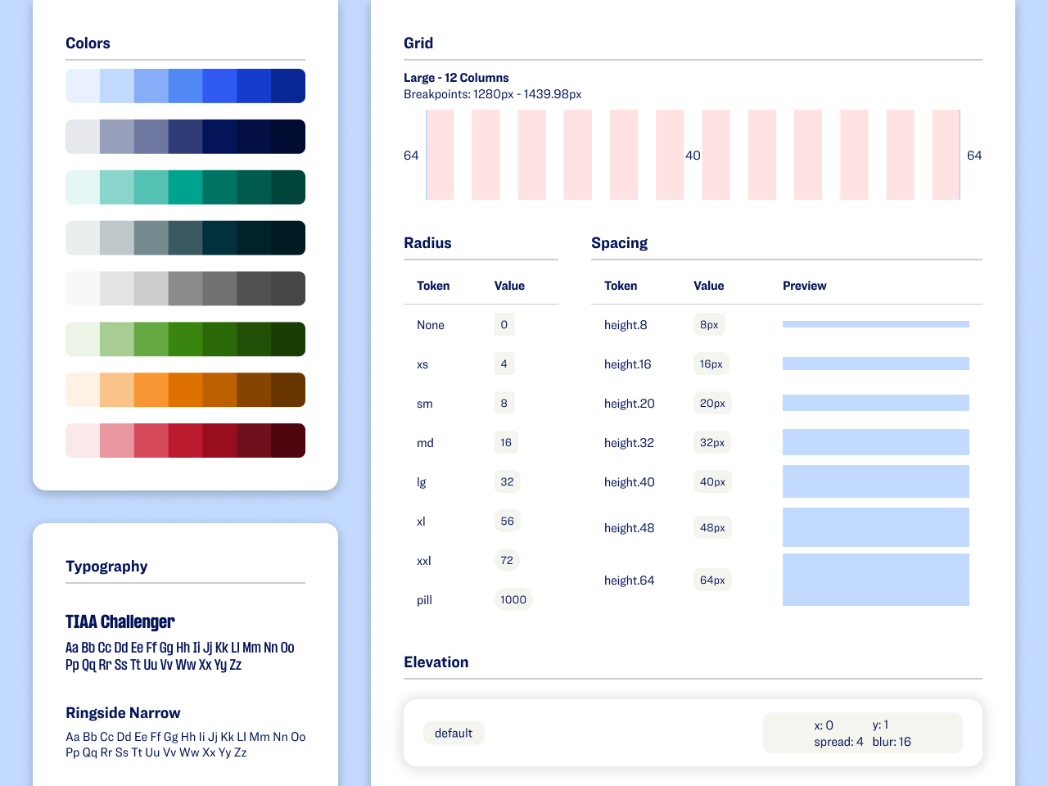Click the default elevation tag
Image resolution: width=1048 pixels, height=786 pixels.
click(454, 733)
